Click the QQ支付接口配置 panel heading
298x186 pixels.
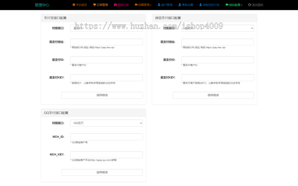(x=56, y=113)
